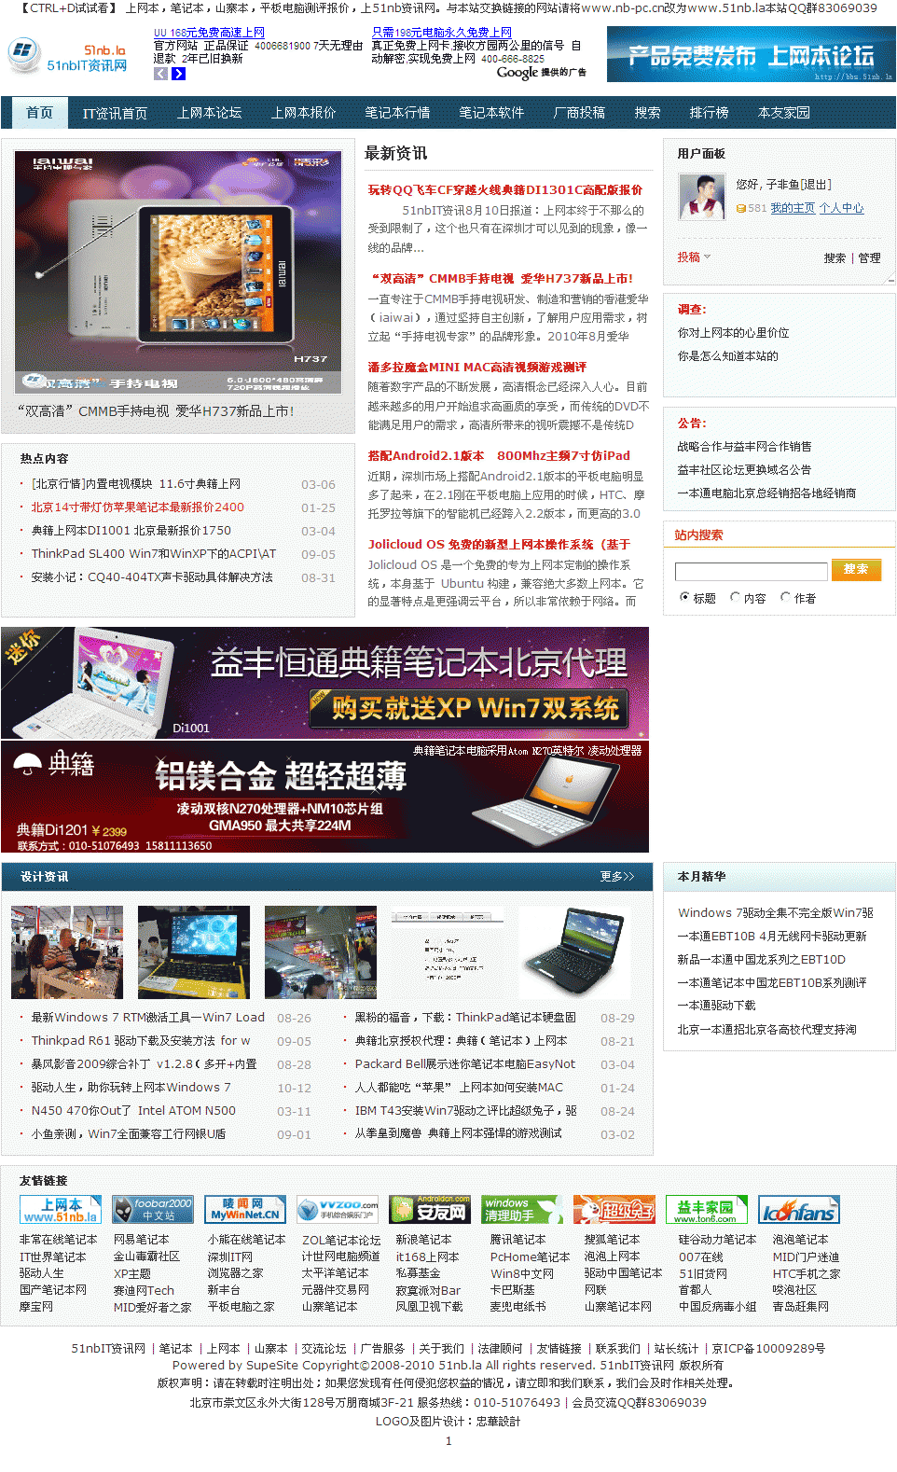Click the 爱华H737 tablet featured image
Image resolution: width=897 pixels, height=1472 pixels.
[177, 272]
